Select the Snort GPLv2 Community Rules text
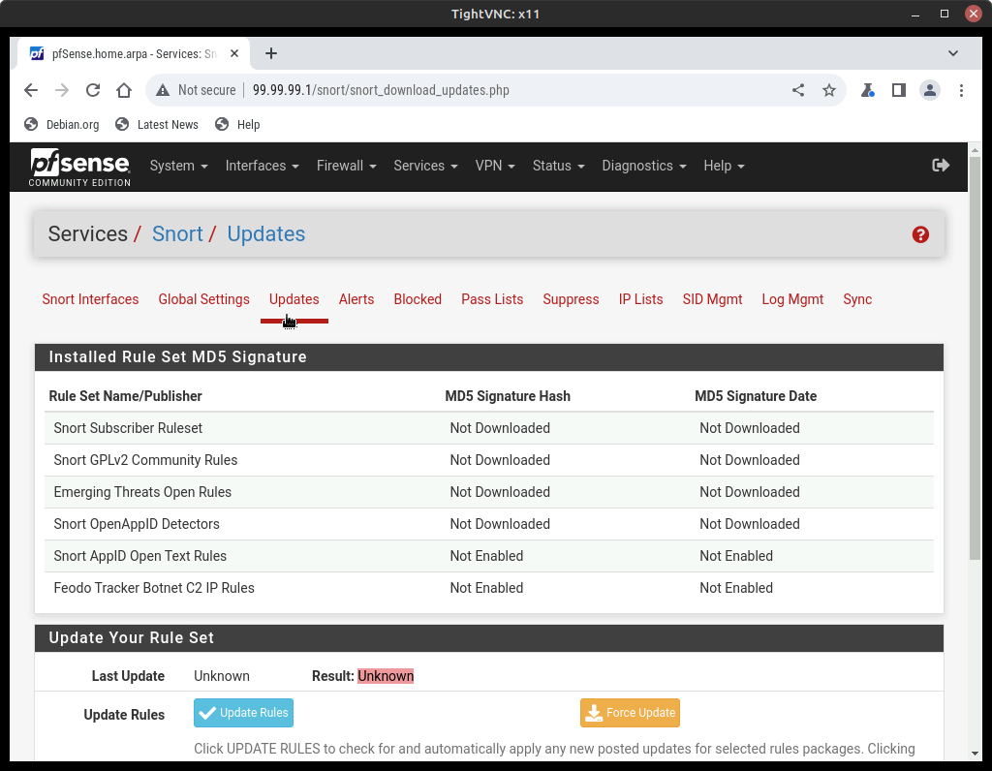 145,460
